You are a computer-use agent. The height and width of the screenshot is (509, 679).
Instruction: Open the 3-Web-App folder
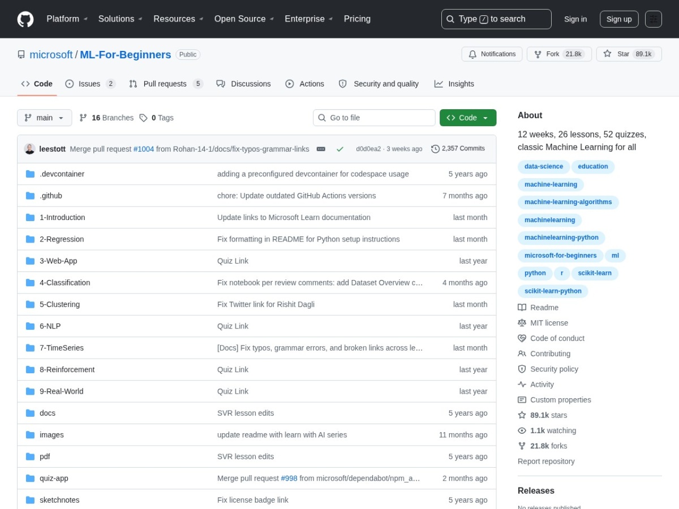[58, 261]
